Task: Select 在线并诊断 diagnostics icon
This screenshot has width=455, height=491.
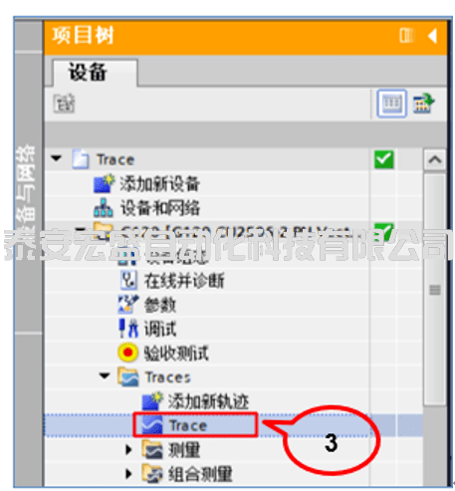Action: [x=128, y=280]
